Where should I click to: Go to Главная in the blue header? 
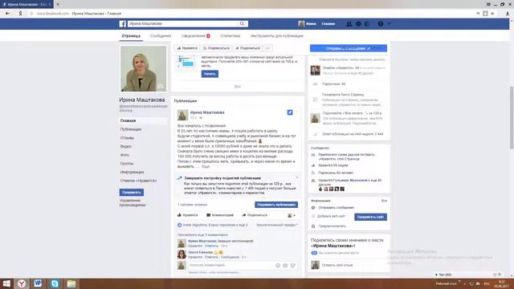(328, 23)
